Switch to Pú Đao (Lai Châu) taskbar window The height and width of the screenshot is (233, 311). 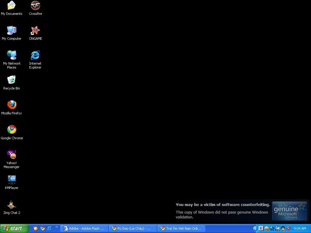pyautogui.click(x=133, y=228)
